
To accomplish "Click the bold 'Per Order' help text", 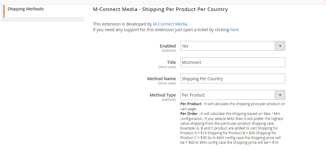I will 189,114.
